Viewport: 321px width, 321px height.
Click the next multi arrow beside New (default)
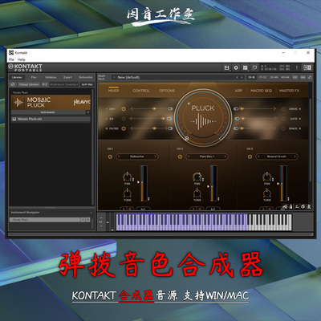(242, 77)
